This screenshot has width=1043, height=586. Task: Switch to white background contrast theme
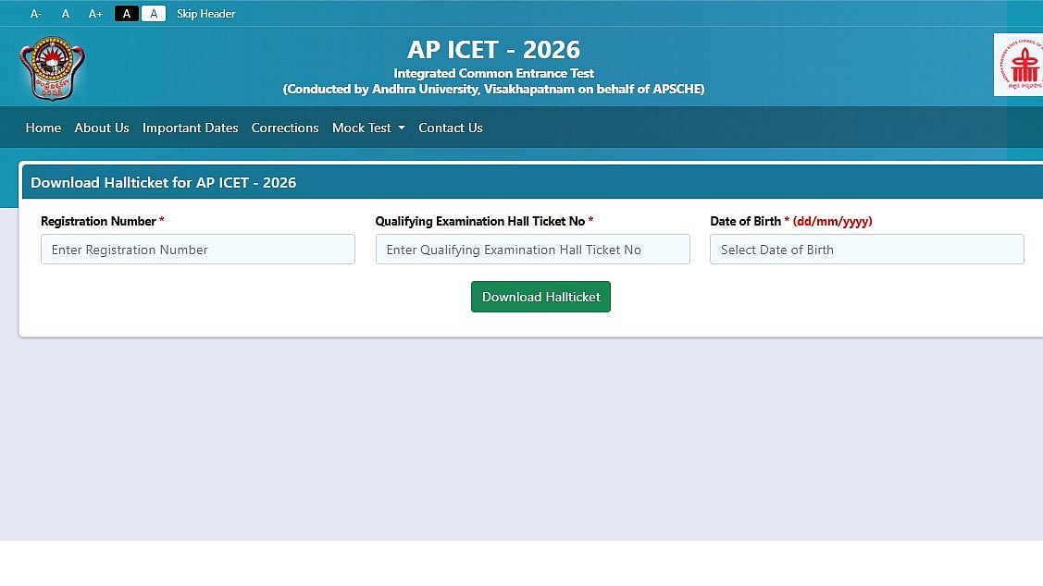[x=154, y=14]
